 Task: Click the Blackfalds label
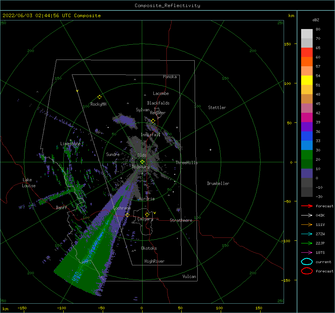[x=158, y=103]
